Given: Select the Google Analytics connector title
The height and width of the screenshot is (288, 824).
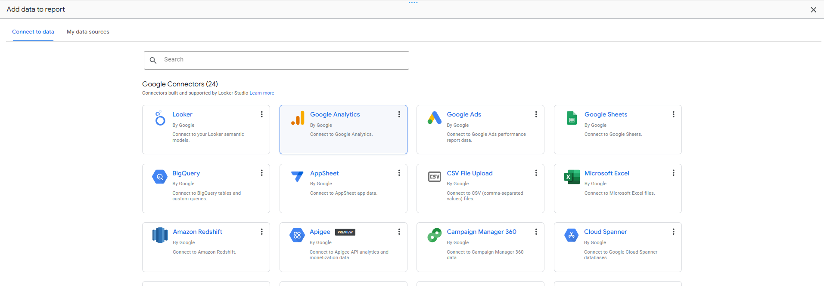Looking at the screenshot, I should click(335, 114).
